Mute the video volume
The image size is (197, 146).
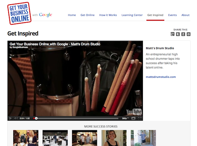(16, 118)
